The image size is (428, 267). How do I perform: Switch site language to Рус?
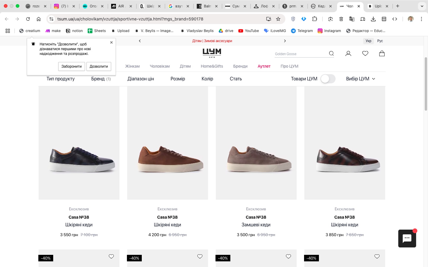pyautogui.click(x=380, y=41)
